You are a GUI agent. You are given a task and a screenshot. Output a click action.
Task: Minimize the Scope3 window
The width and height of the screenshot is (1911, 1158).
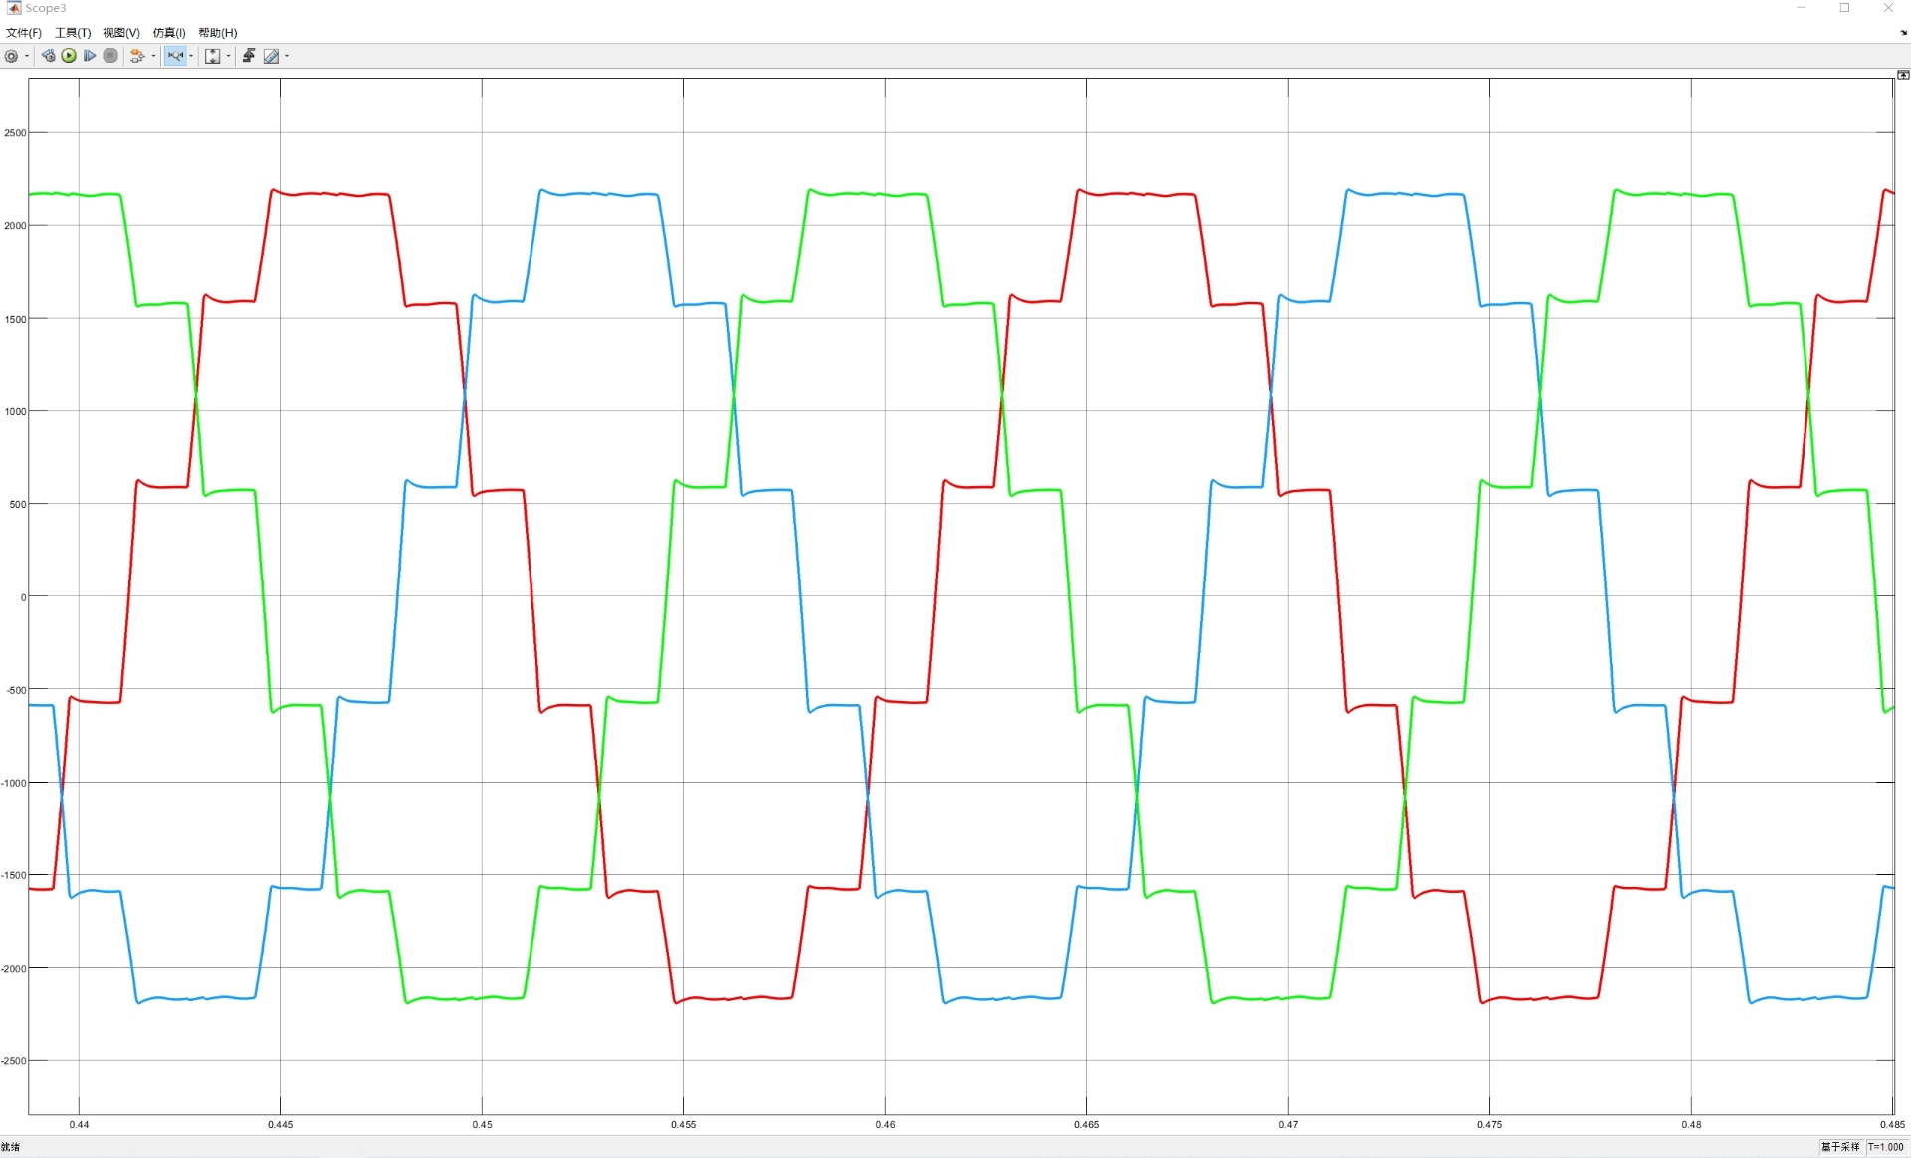coord(1801,8)
